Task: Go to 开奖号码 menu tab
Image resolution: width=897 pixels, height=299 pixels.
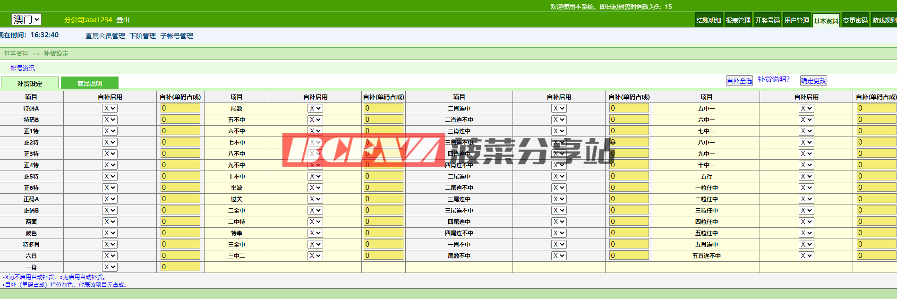Action: (x=767, y=20)
